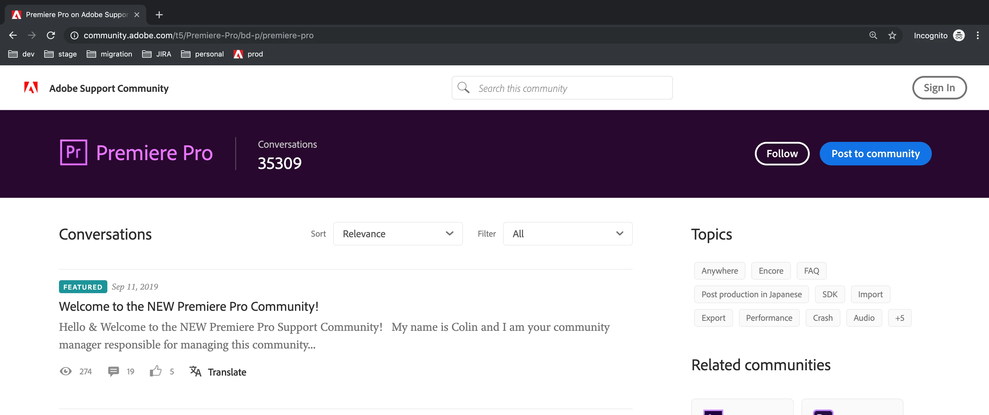Screen dimensions: 989x415
Task: Click the Translate language icon
Action: click(195, 371)
